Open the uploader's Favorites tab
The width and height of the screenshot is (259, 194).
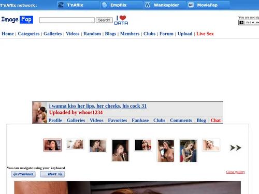(x=118, y=120)
